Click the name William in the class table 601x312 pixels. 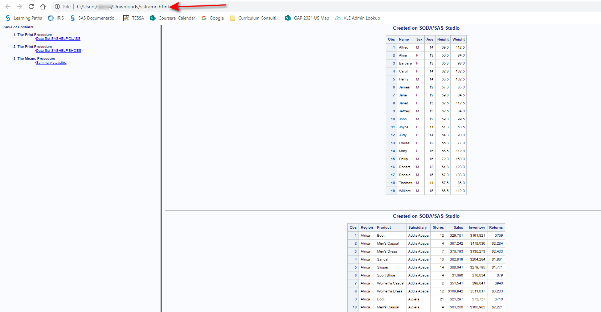pos(405,191)
